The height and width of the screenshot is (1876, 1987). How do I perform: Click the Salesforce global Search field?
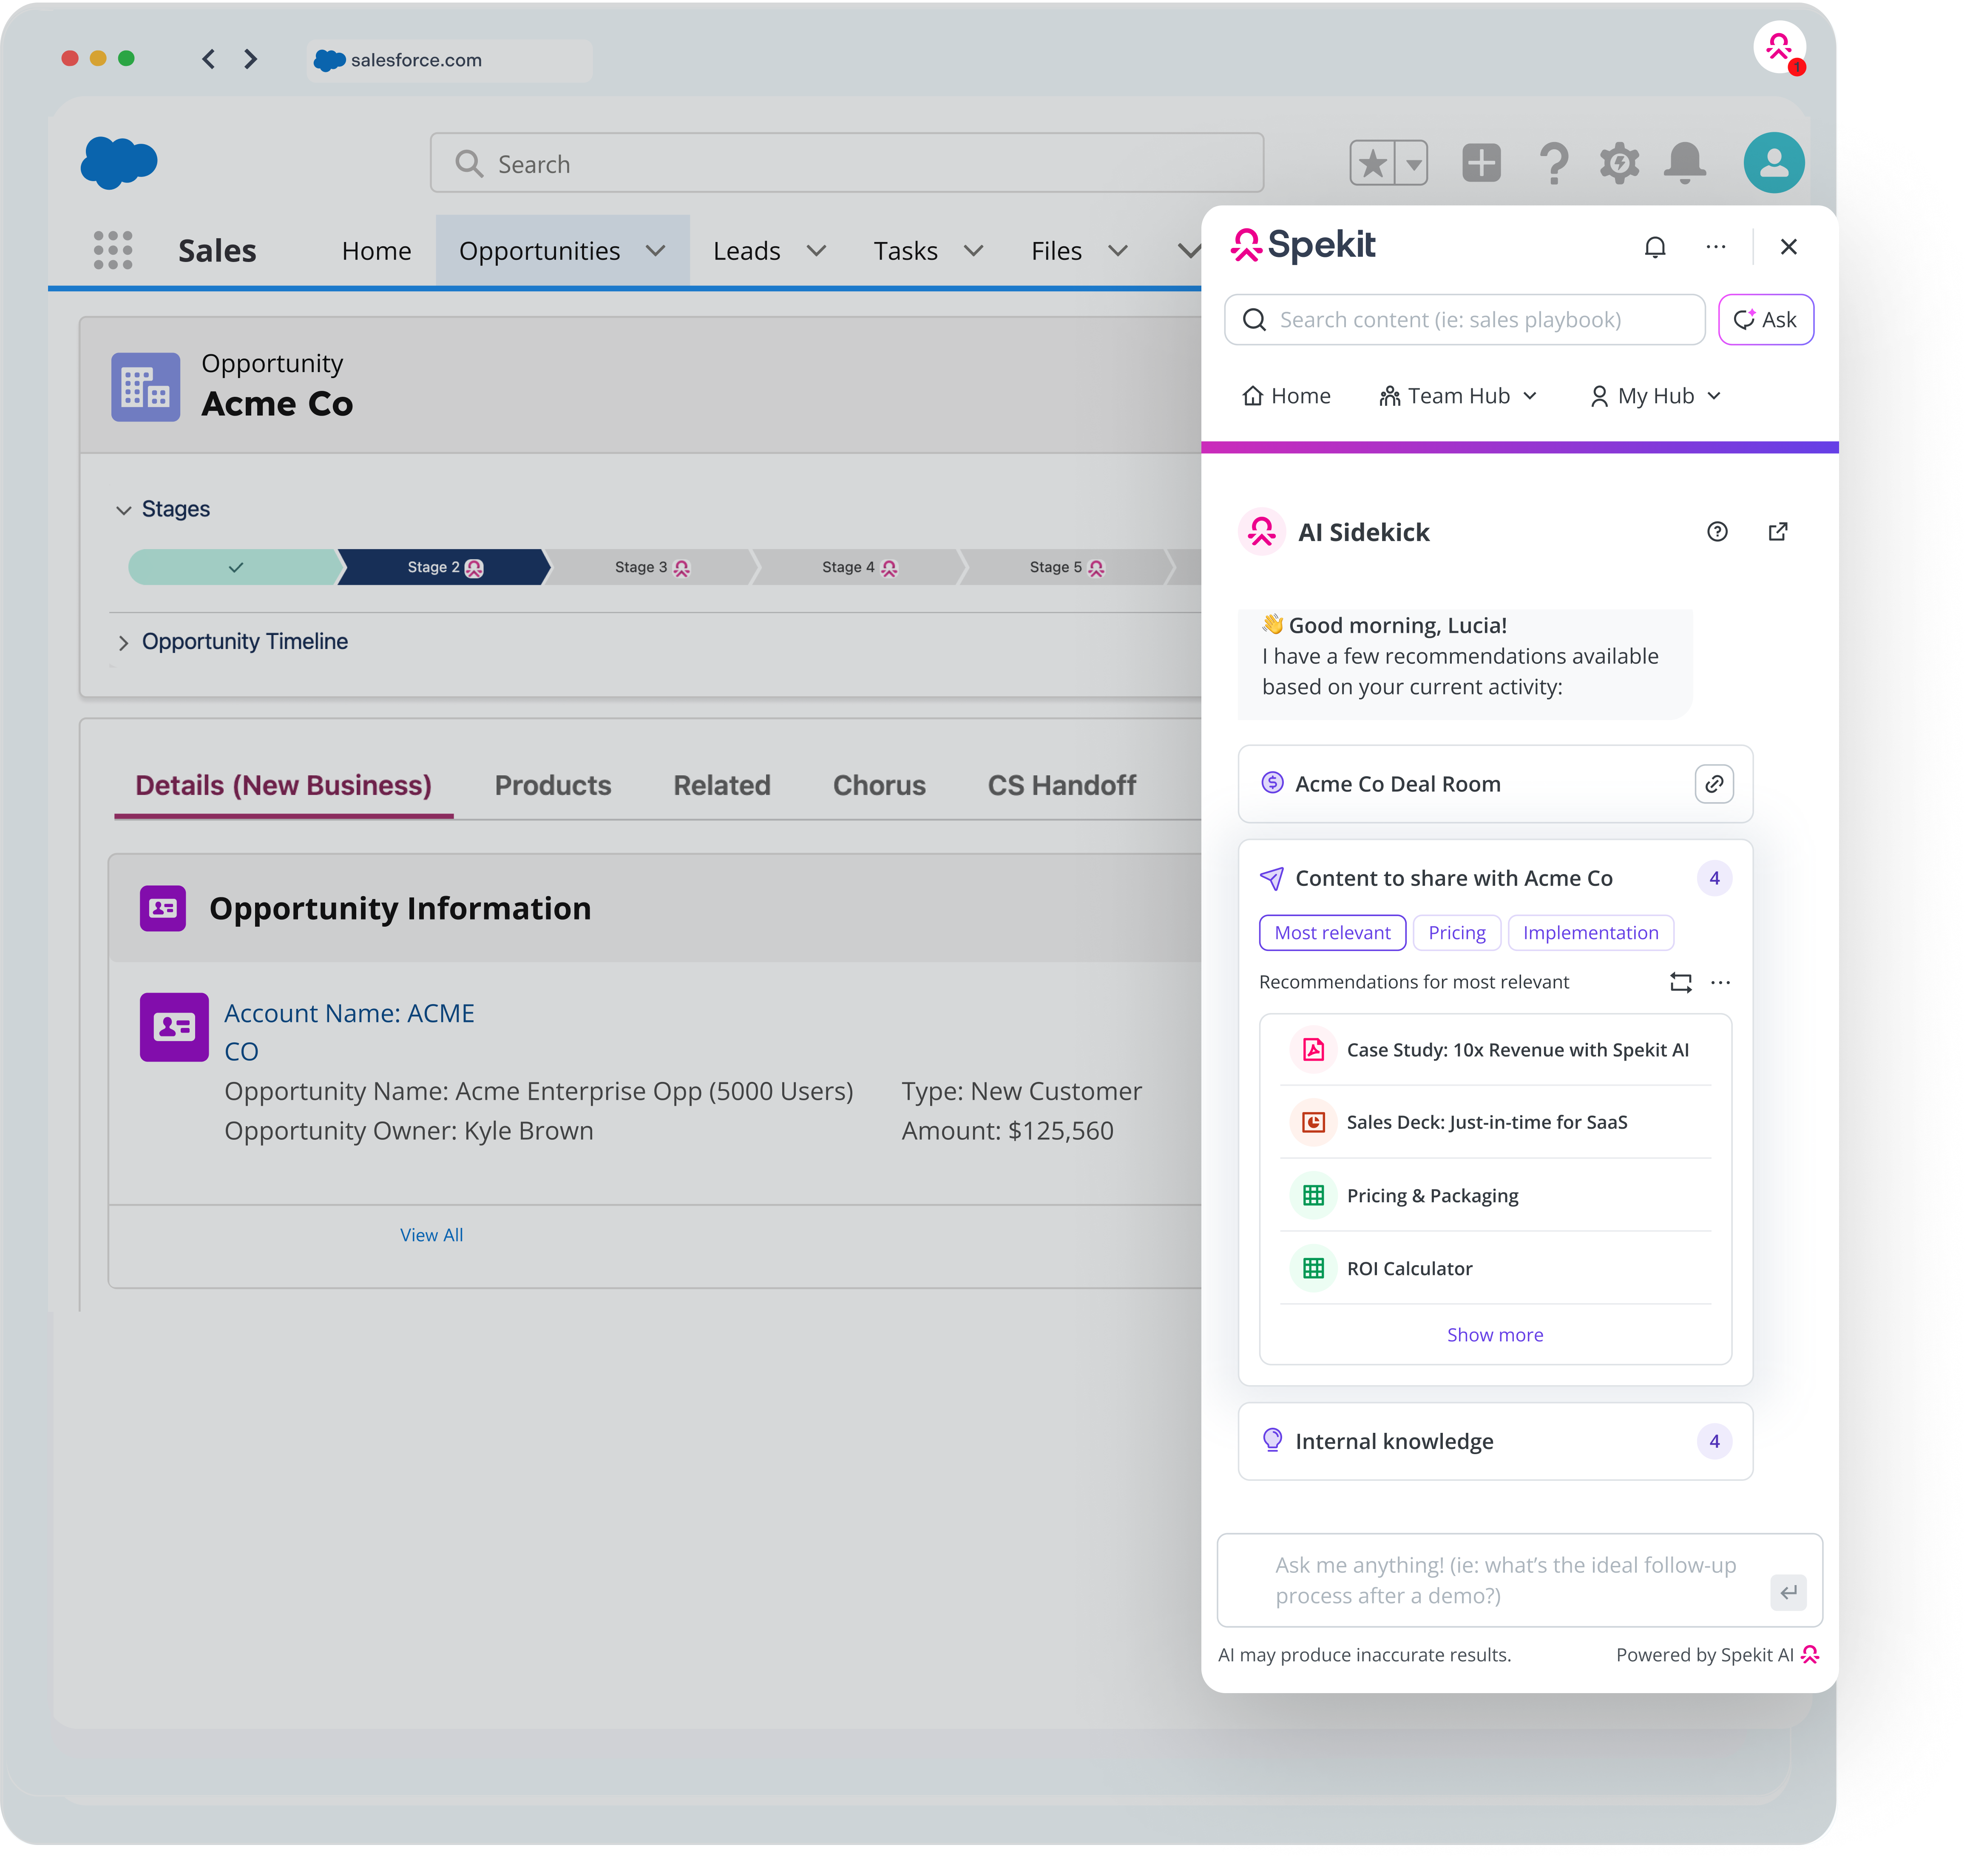[x=846, y=163]
